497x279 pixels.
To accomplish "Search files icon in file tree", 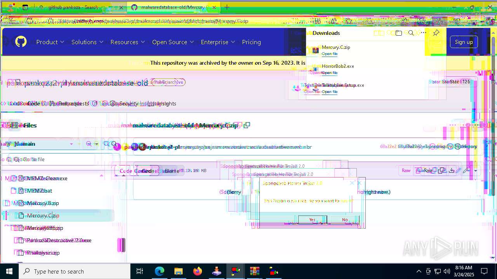I will (114, 144).
